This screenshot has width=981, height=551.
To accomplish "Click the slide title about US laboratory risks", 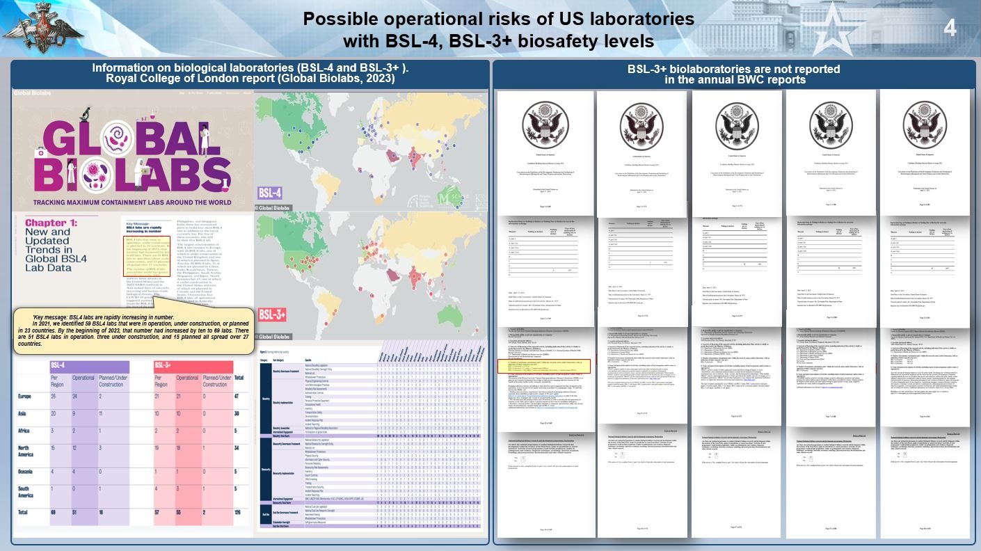I will click(498, 30).
